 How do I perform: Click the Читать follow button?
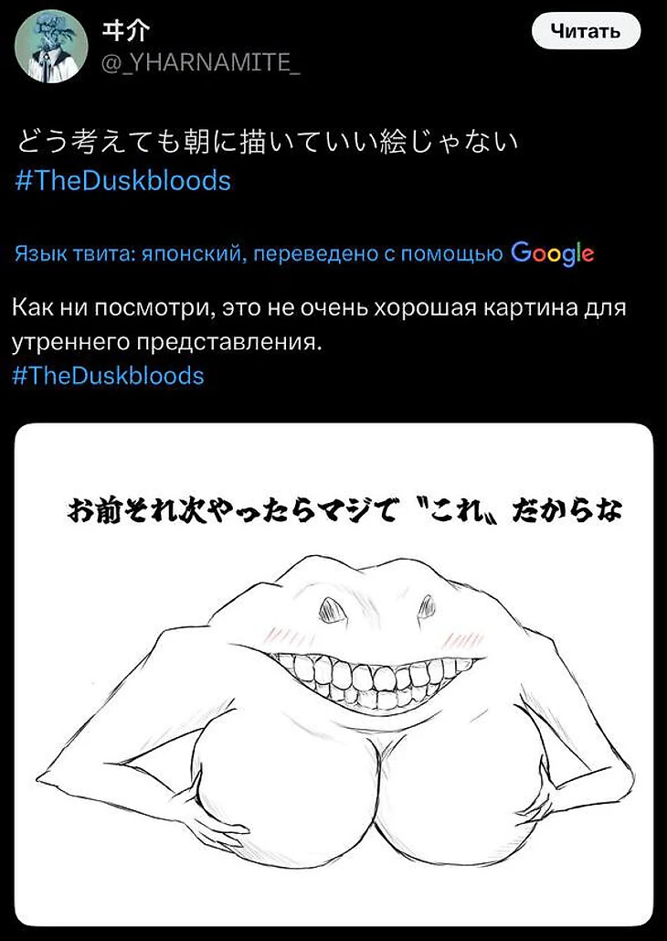pos(586,31)
